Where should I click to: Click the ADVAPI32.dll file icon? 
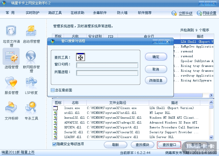click(55, 122)
